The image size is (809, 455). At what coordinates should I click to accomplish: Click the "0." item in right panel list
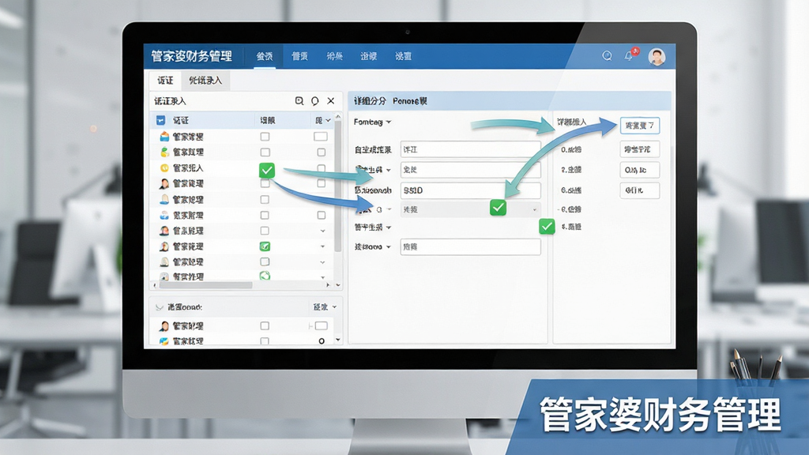[571, 149]
